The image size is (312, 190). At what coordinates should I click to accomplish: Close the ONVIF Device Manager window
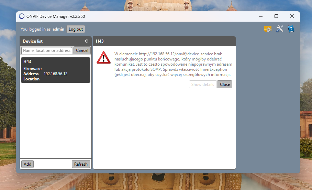(292, 16)
